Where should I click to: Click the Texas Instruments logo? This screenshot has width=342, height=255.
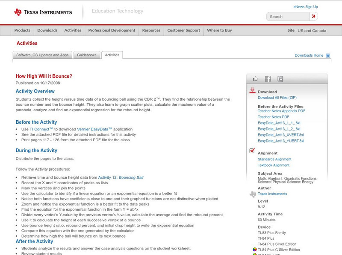tap(43, 12)
